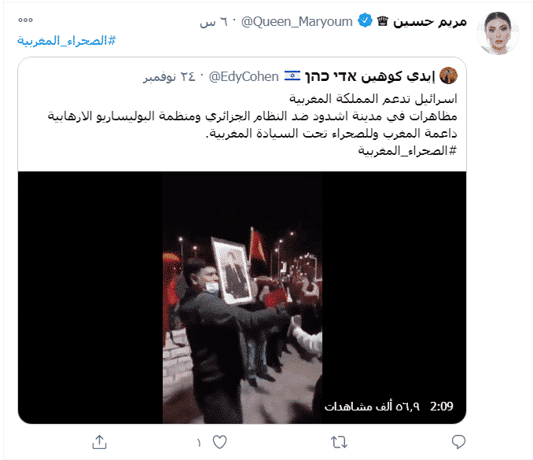Viewport: 533px width, 460px height.
Task: Click the Israel flag emoji icon
Action: [292, 75]
